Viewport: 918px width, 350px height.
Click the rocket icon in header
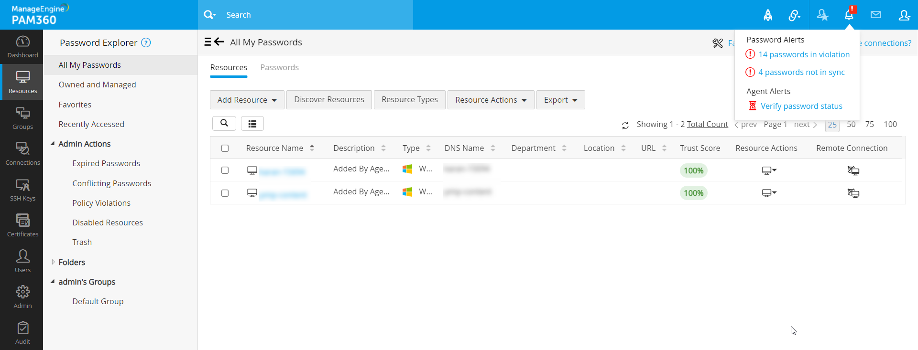tap(768, 15)
